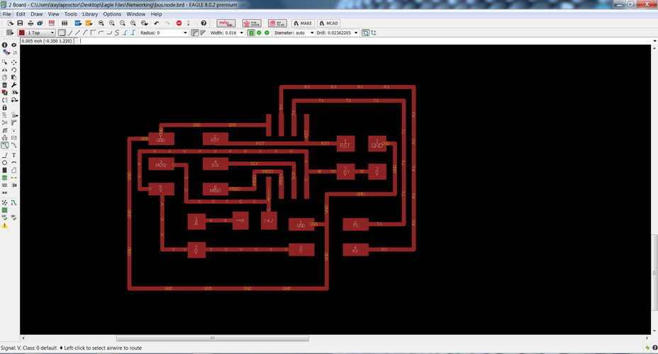Click the ERC check icon

point(5,217)
